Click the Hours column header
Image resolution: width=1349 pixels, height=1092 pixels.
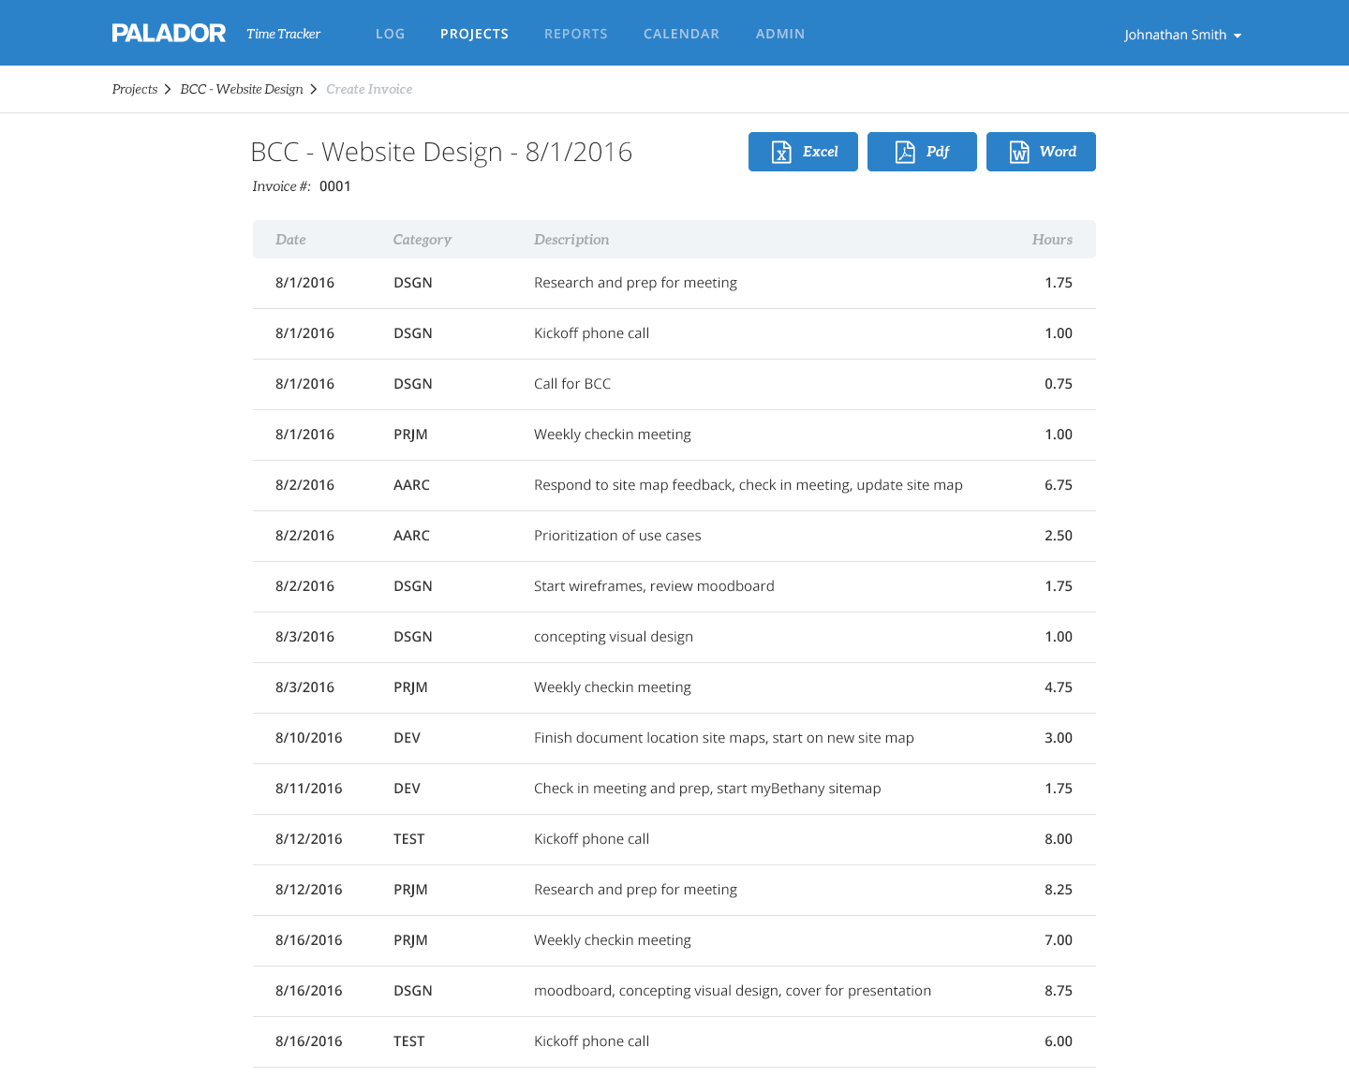1052,240
